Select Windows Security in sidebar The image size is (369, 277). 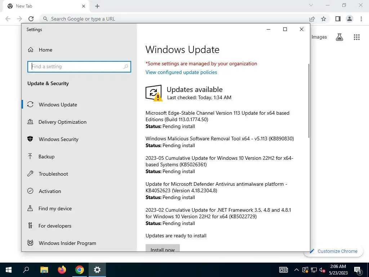pyautogui.click(x=58, y=139)
